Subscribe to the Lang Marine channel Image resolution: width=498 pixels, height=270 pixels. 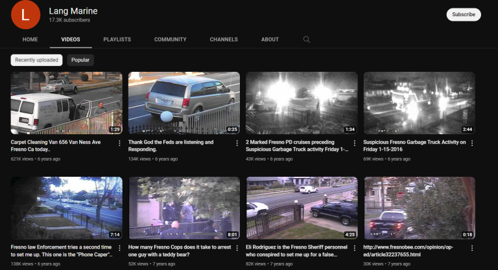pos(464,15)
